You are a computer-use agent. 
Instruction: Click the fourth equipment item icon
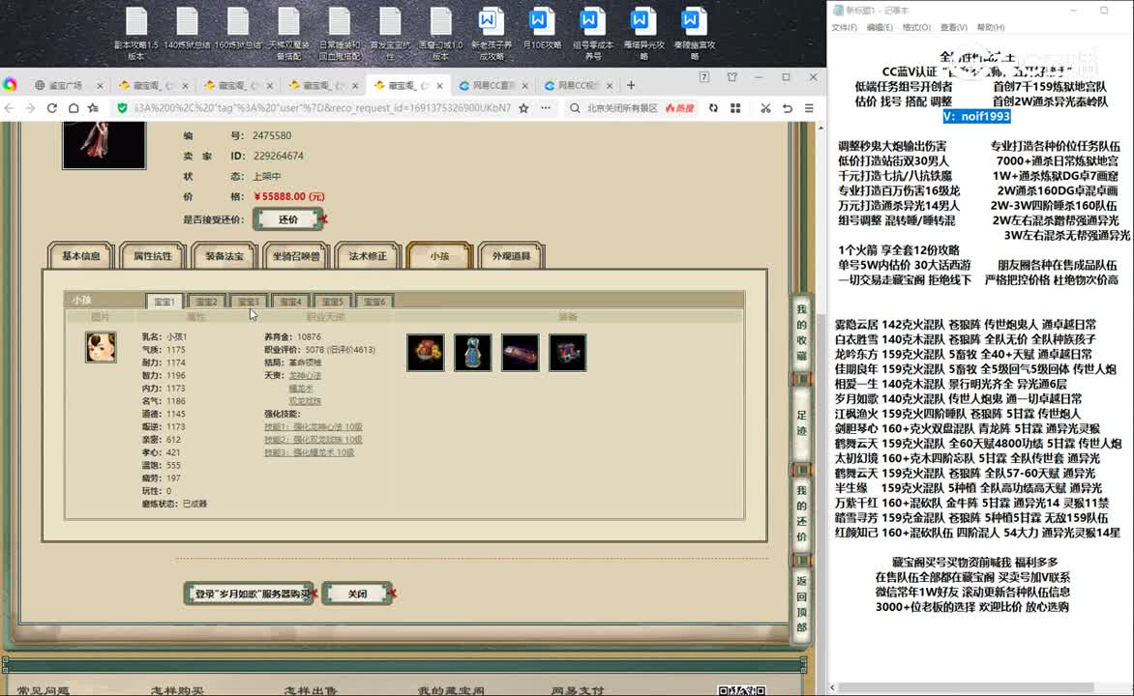tap(568, 353)
